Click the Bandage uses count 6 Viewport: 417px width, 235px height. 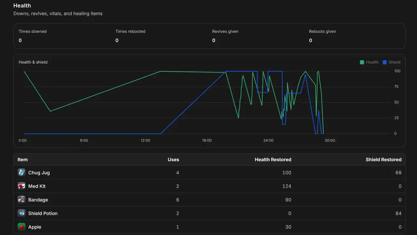[x=178, y=200]
